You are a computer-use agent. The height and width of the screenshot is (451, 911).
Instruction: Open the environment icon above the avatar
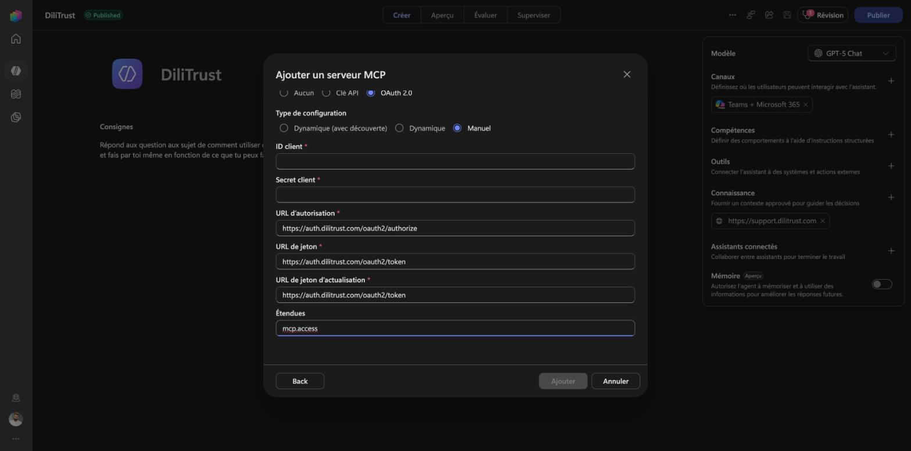[x=16, y=398]
